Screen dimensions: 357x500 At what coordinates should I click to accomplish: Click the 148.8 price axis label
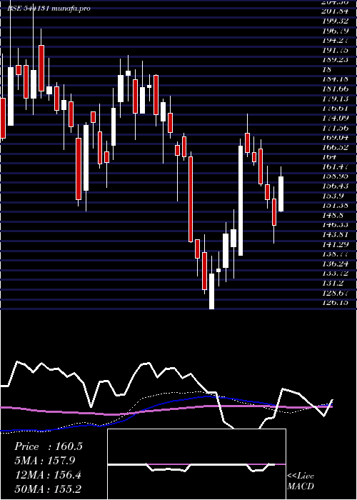[x=333, y=215]
